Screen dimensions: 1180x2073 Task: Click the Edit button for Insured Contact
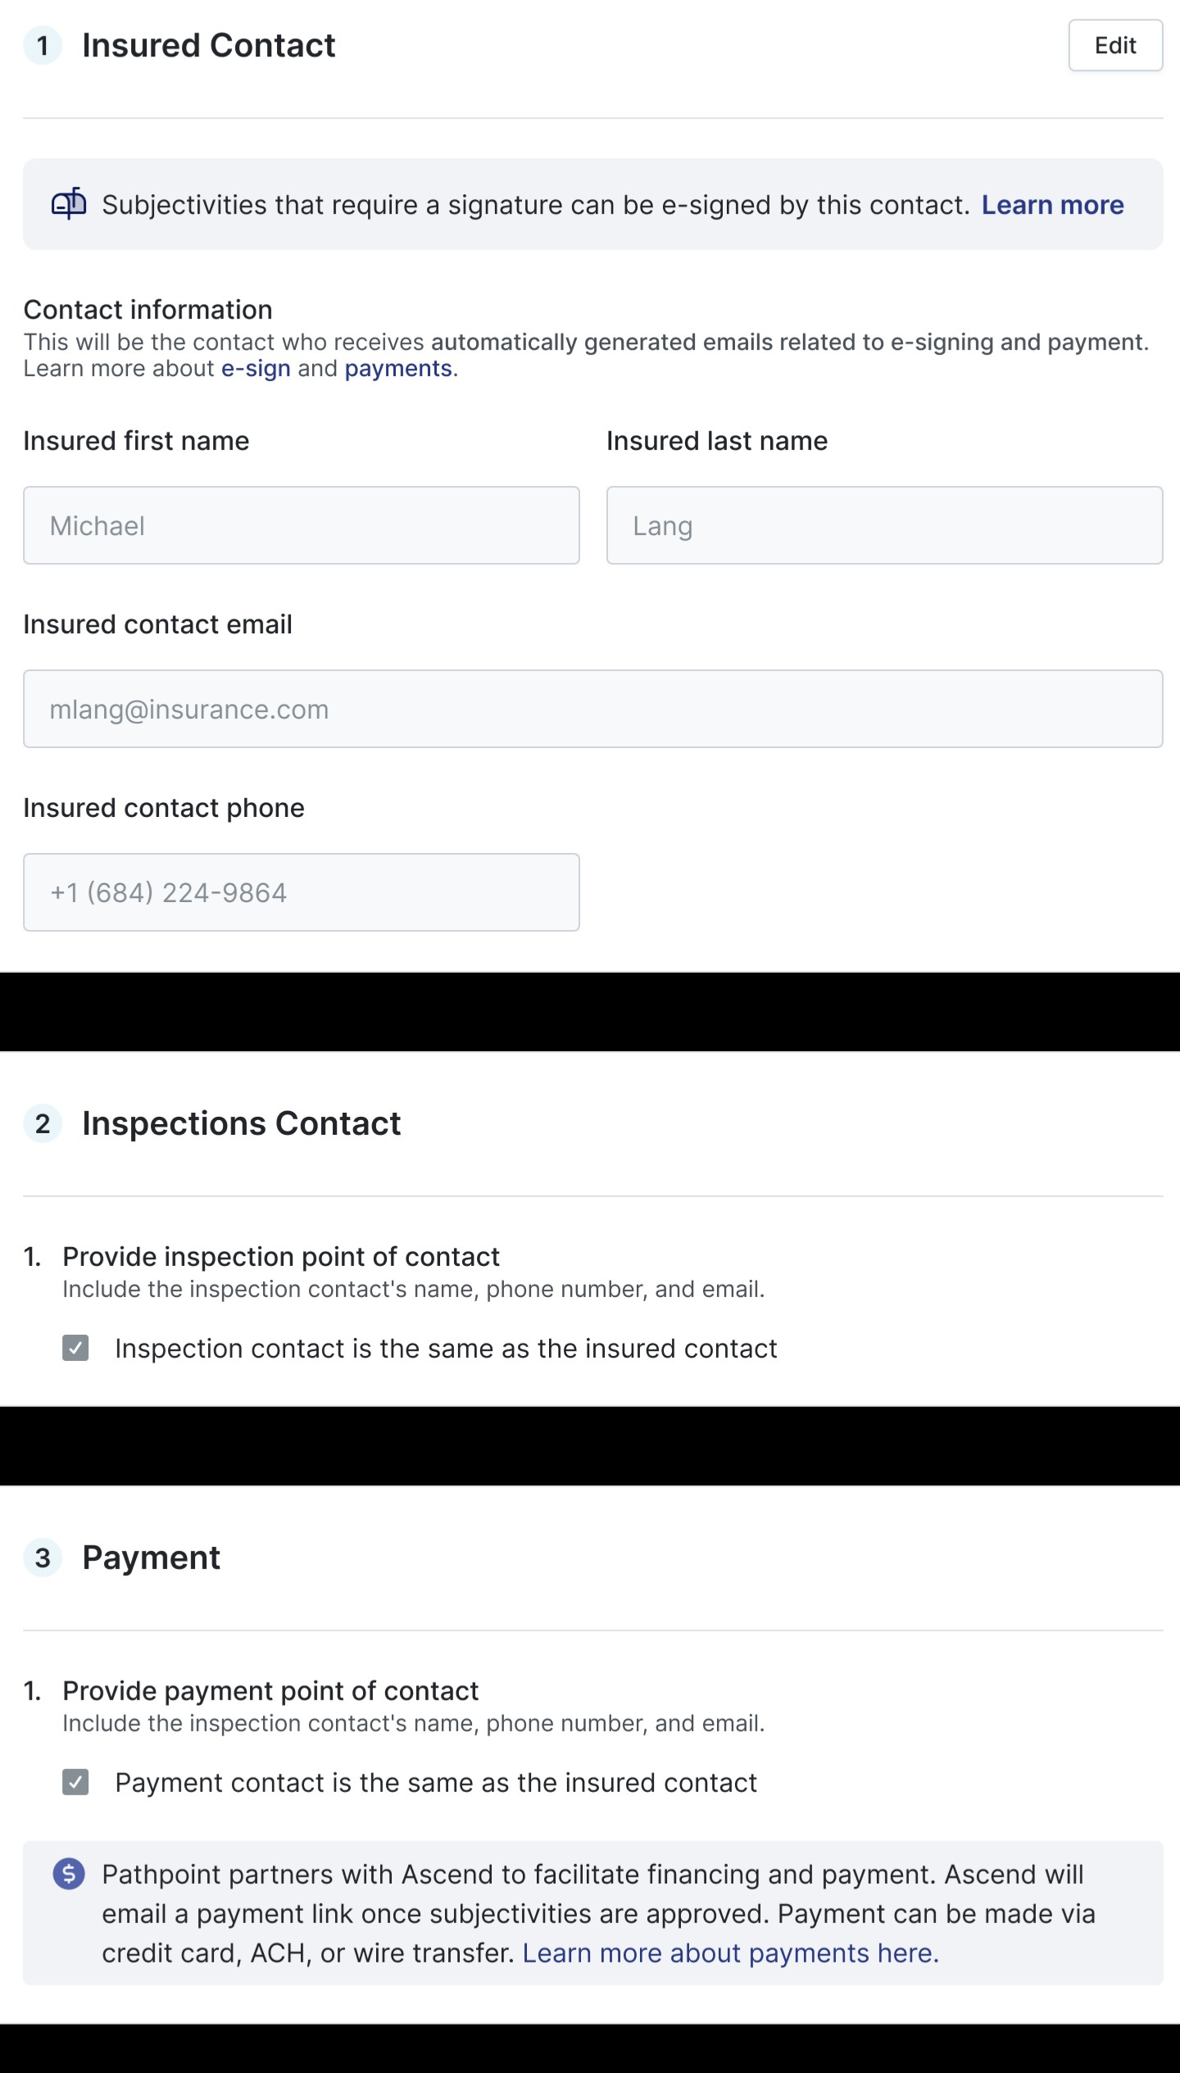pos(1114,46)
